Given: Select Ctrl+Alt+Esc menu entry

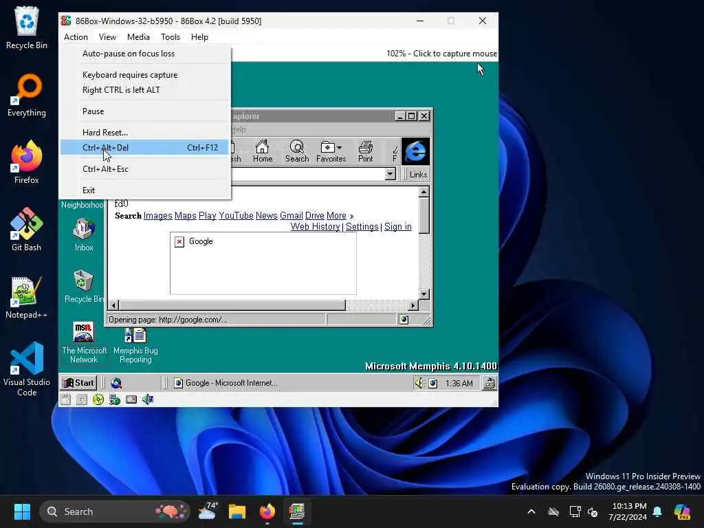Looking at the screenshot, I should 144,169.
